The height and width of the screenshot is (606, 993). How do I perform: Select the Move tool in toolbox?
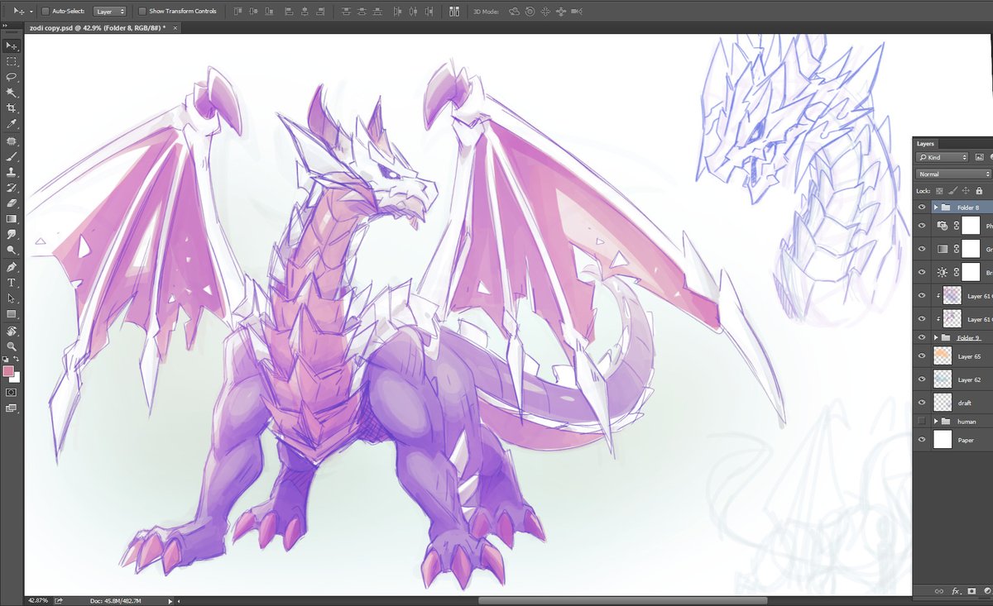[12, 46]
